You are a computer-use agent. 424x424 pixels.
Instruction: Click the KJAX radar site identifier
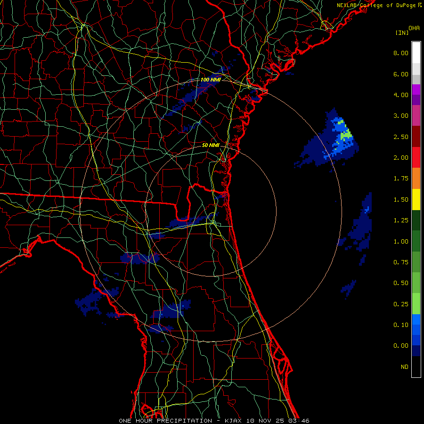click(x=233, y=421)
